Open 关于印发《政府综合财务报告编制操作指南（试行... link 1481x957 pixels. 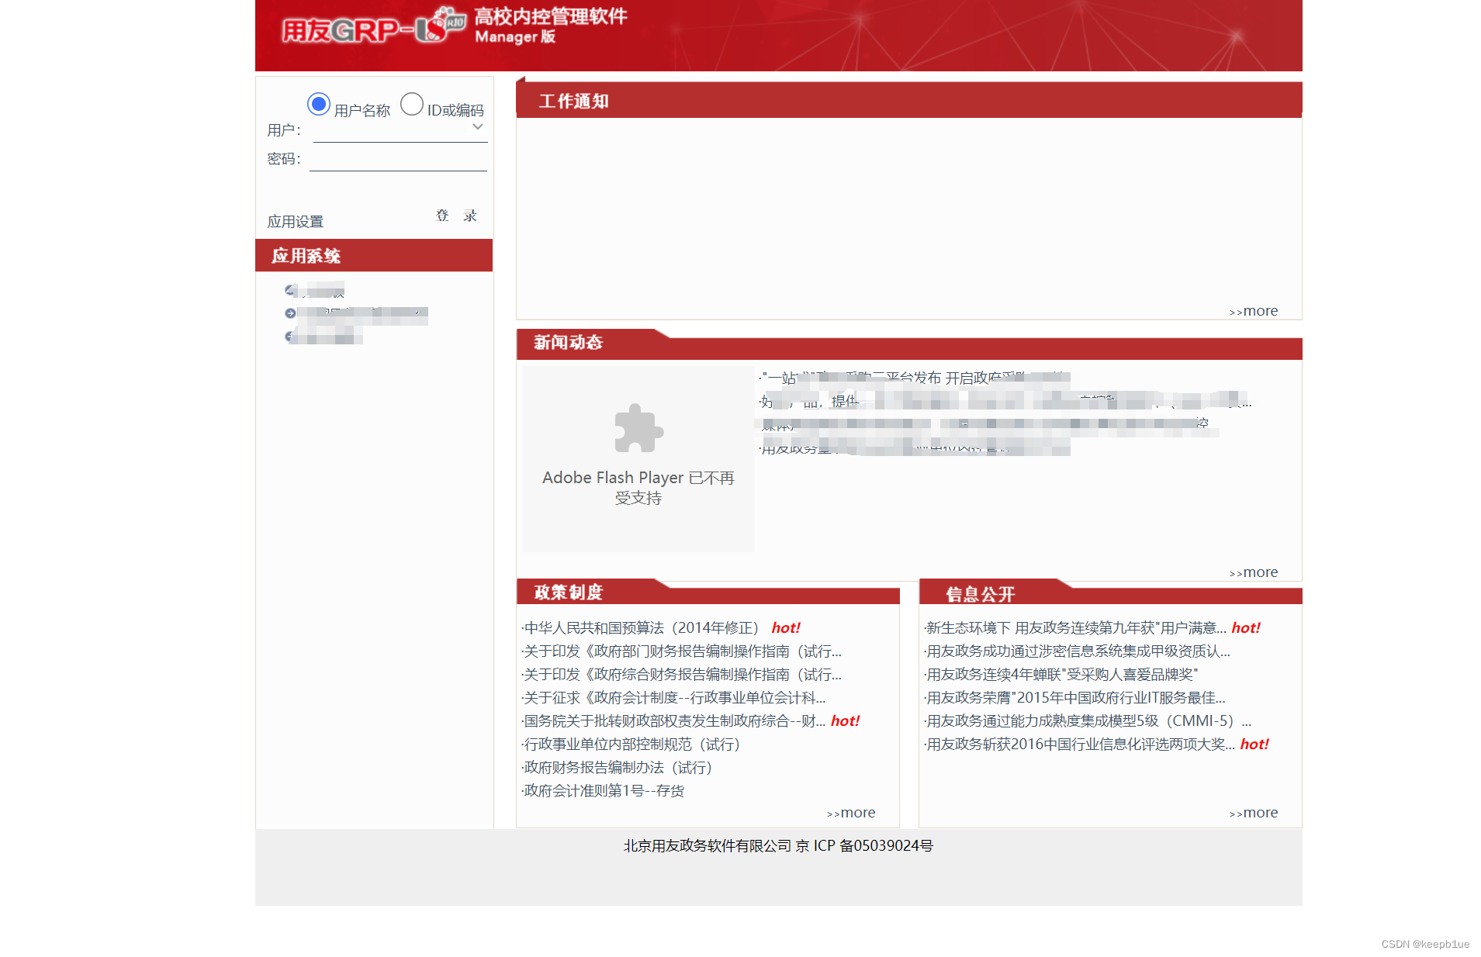683,675
